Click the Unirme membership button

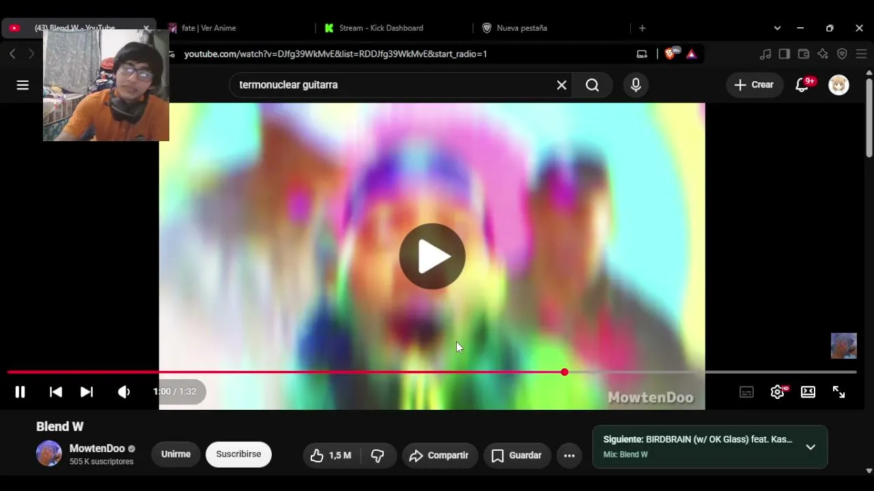(175, 454)
